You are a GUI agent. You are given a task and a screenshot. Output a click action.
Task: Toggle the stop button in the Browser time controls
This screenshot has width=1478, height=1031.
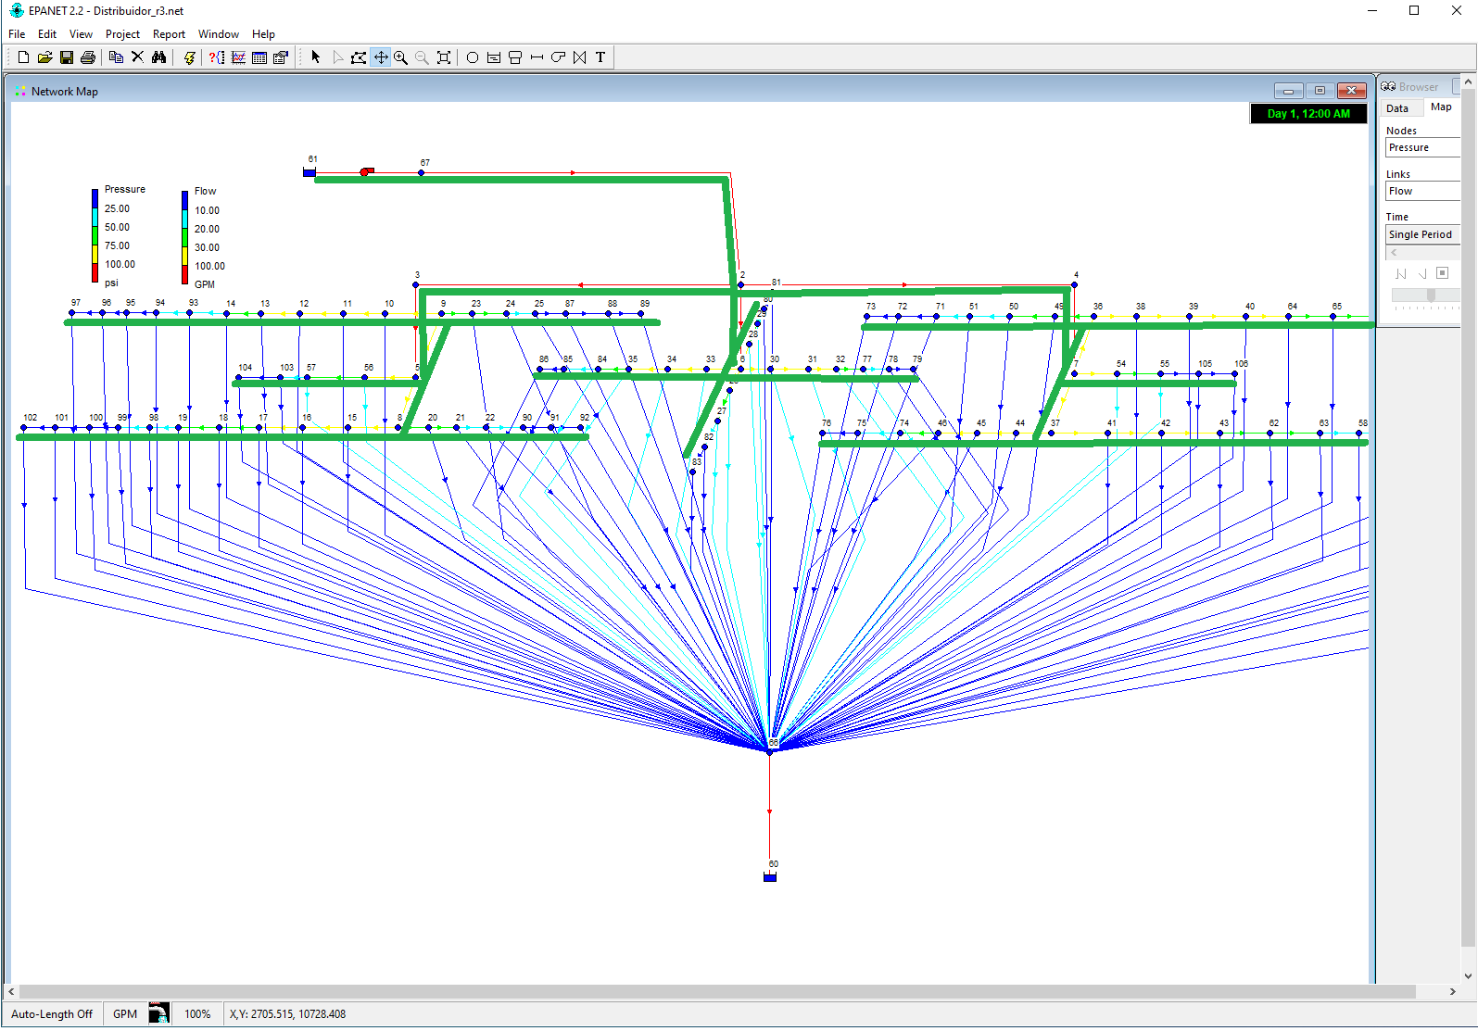[1442, 273]
